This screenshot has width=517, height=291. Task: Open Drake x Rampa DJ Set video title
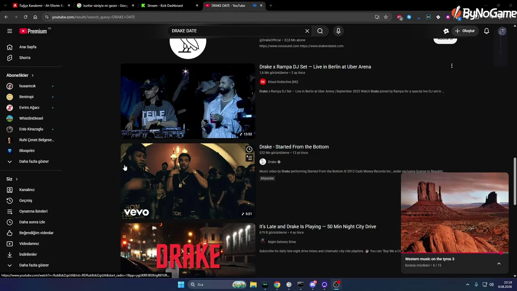pyautogui.click(x=315, y=67)
